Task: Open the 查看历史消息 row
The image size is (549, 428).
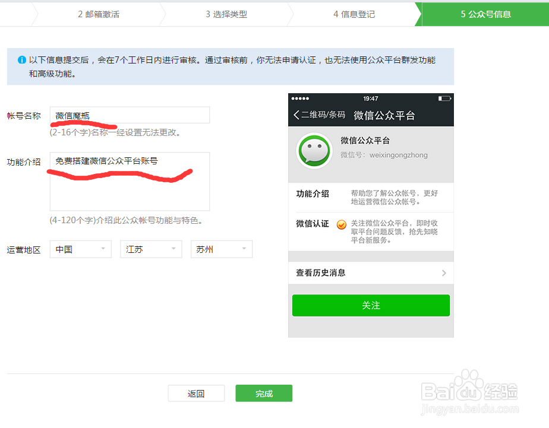Action: [371, 272]
